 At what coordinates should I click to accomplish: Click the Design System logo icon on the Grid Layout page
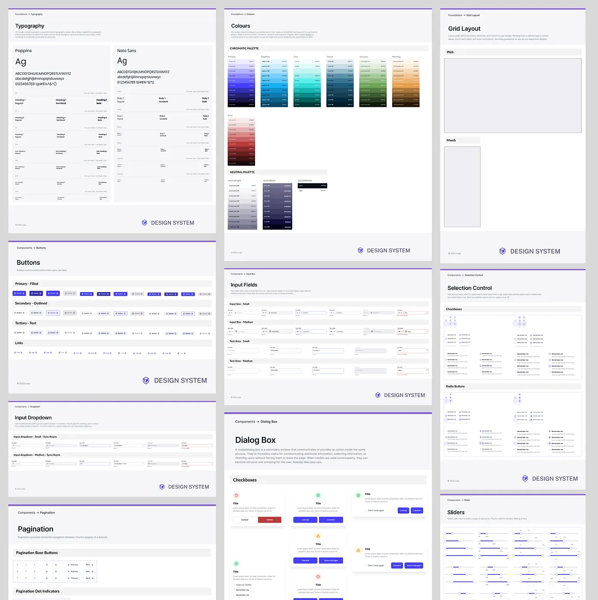tap(503, 251)
